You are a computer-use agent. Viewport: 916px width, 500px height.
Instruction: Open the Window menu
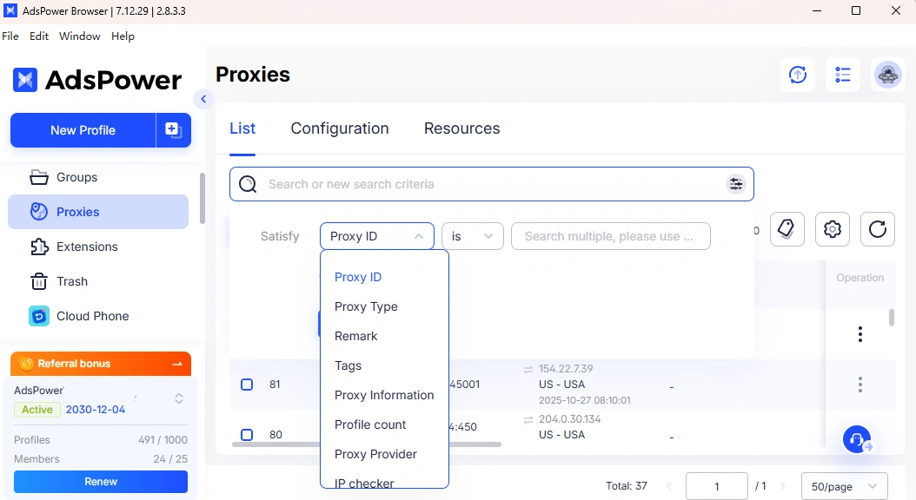coord(79,36)
